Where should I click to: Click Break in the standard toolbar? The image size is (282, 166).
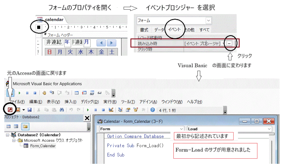[96, 110]
